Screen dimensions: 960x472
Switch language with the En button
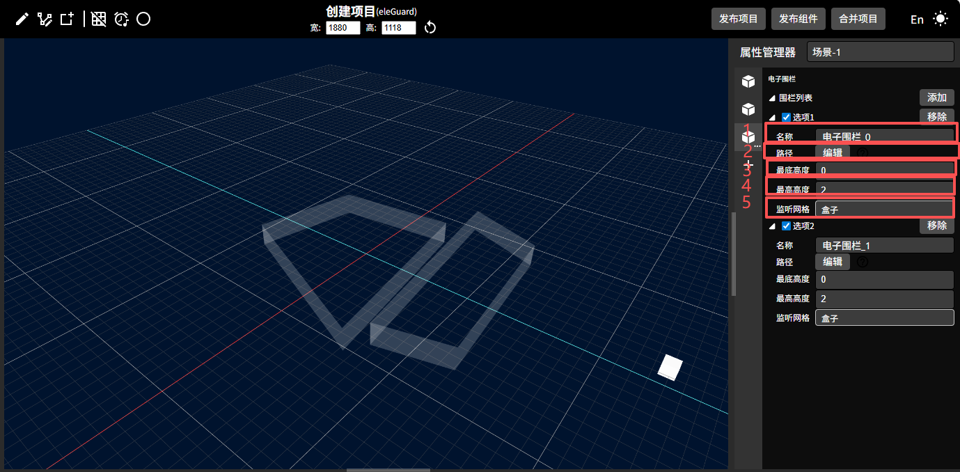pos(917,19)
